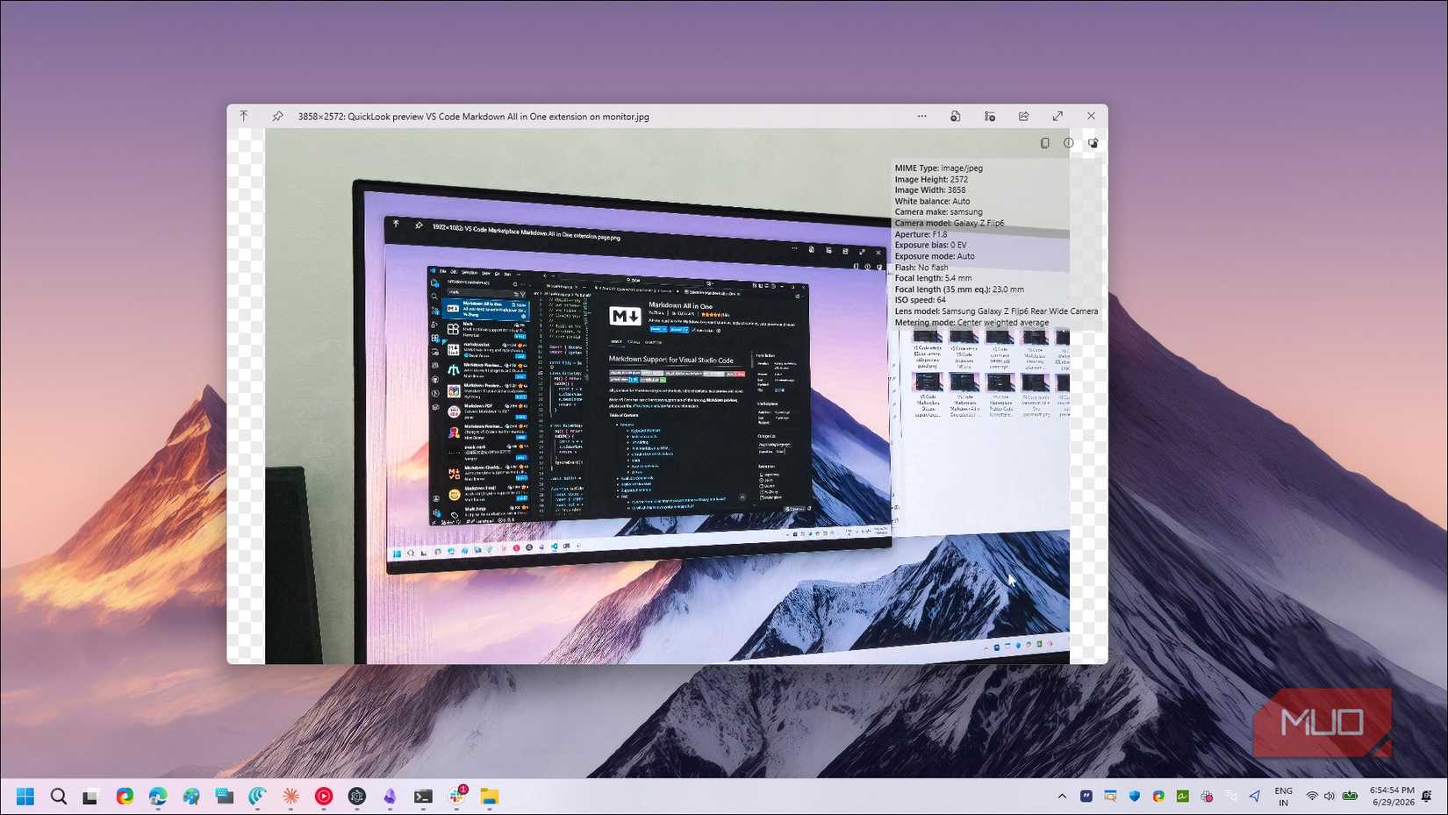This screenshot has height=815, width=1448.
Task: Select the 'Focal length: 5.4 mm' line
Action: click(933, 278)
